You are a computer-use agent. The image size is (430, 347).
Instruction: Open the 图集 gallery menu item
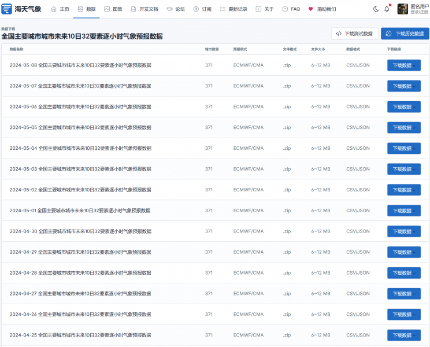[113, 9]
